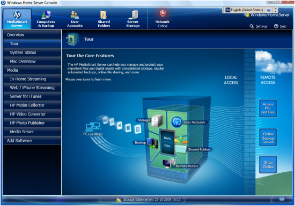
Task: Open the Computers & Backup tab
Action: tap(46, 19)
